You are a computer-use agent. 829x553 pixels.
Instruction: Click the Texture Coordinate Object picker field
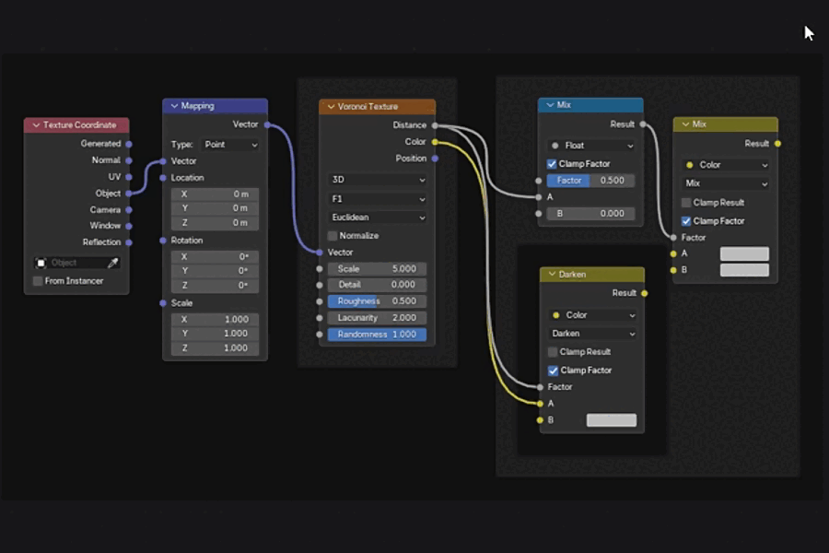point(76,263)
